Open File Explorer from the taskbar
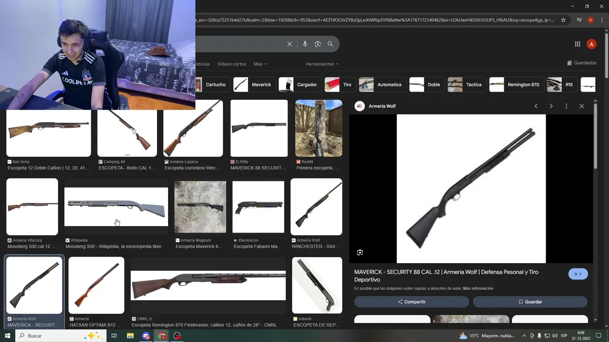The height and width of the screenshot is (342, 609). [x=130, y=336]
